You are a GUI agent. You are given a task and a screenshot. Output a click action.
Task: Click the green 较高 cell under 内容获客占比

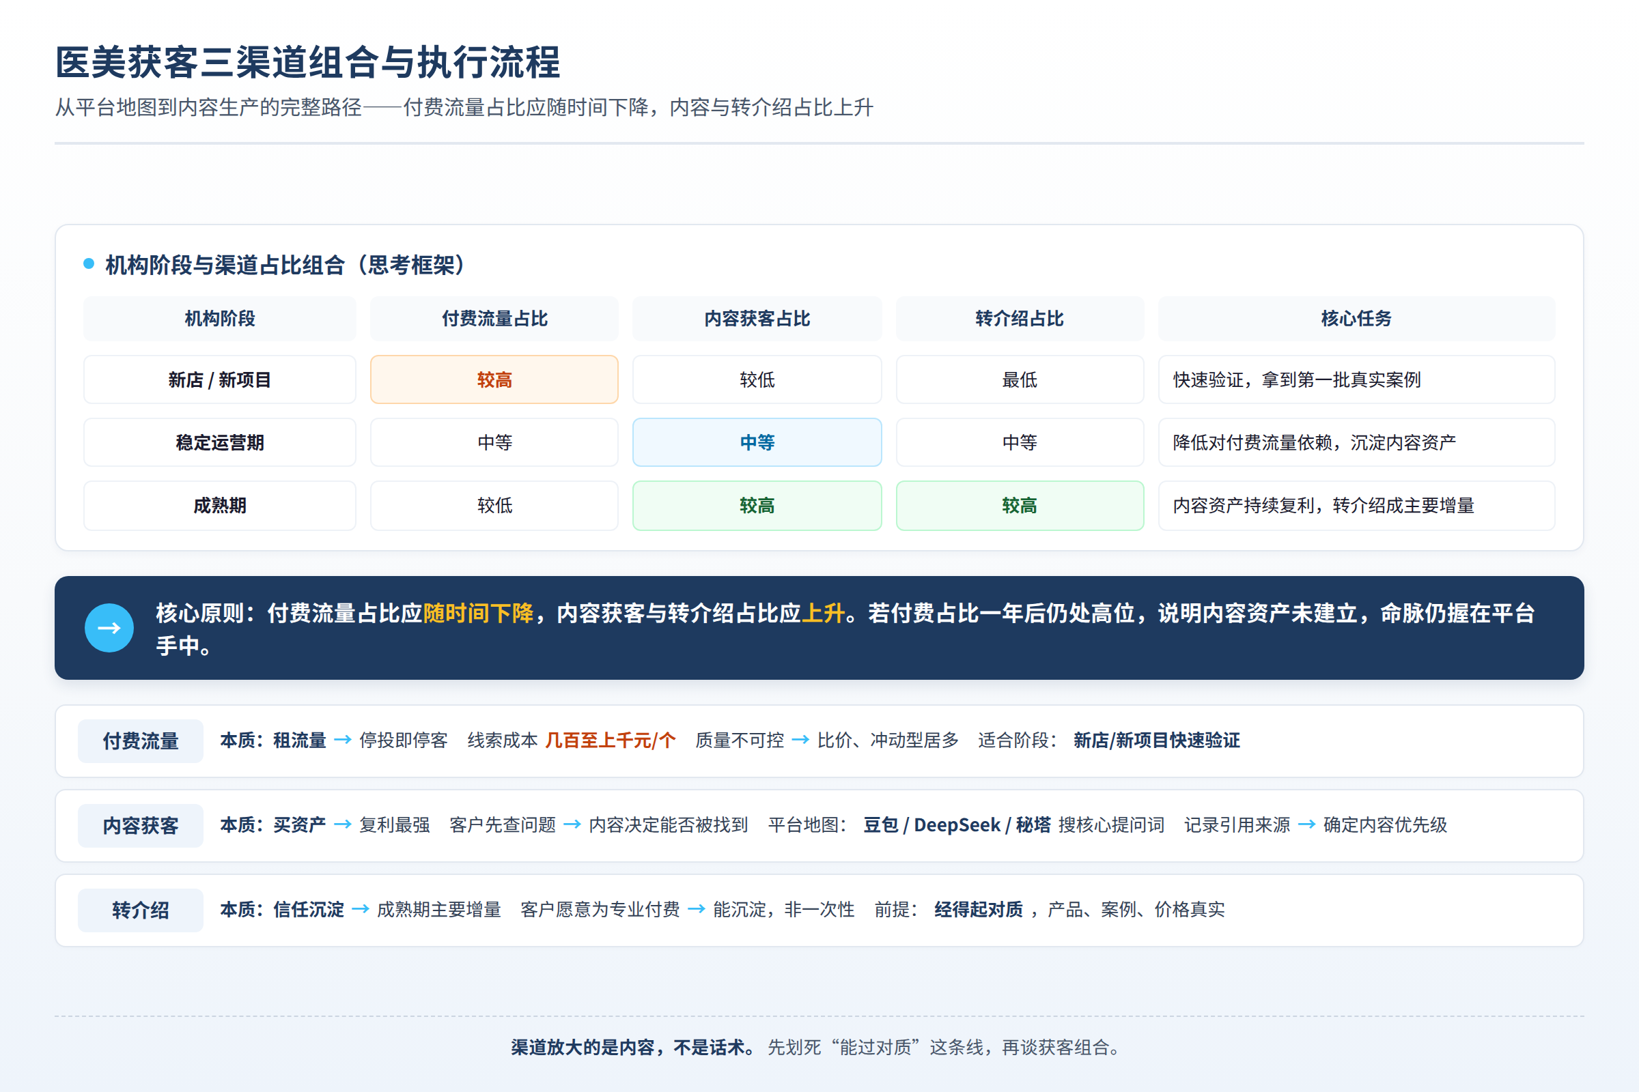click(x=757, y=506)
